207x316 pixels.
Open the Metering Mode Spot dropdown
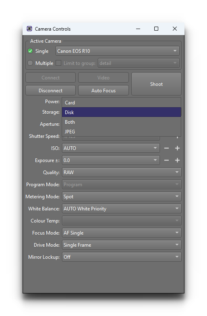(122, 197)
